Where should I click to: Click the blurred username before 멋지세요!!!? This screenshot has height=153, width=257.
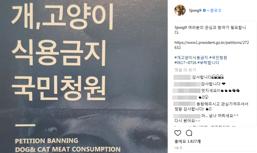tap(187, 90)
